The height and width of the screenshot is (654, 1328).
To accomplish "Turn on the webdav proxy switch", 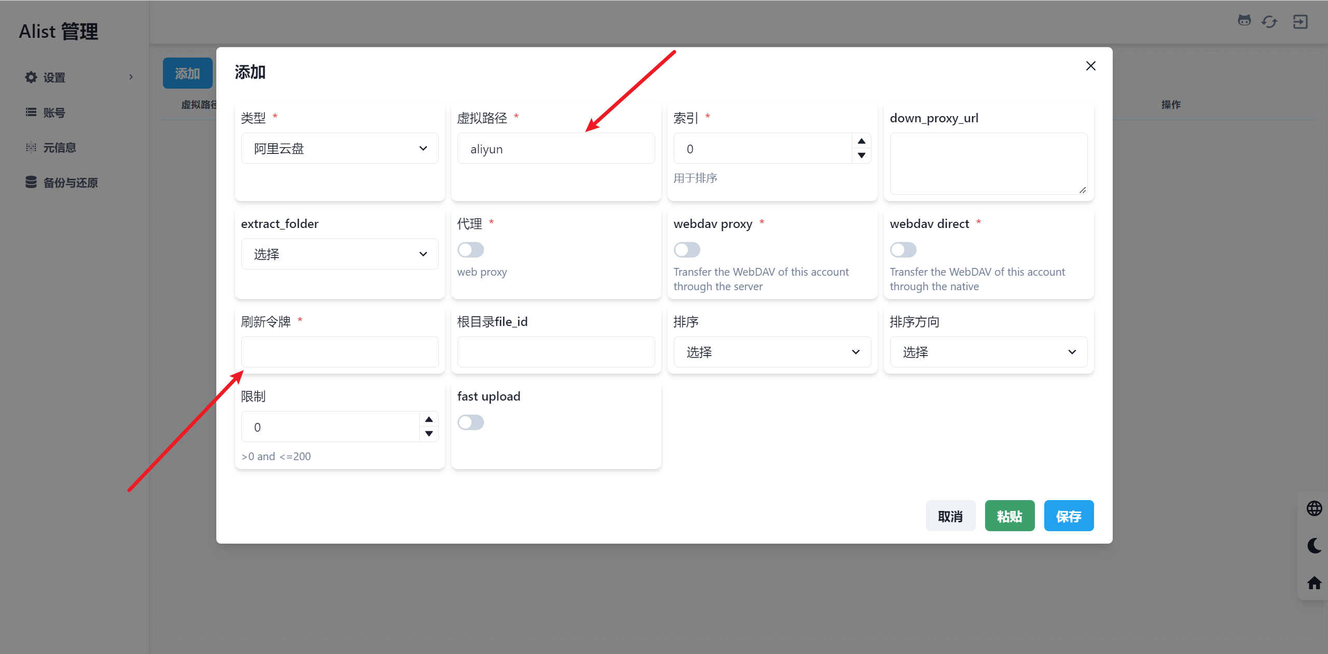I will coord(687,250).
